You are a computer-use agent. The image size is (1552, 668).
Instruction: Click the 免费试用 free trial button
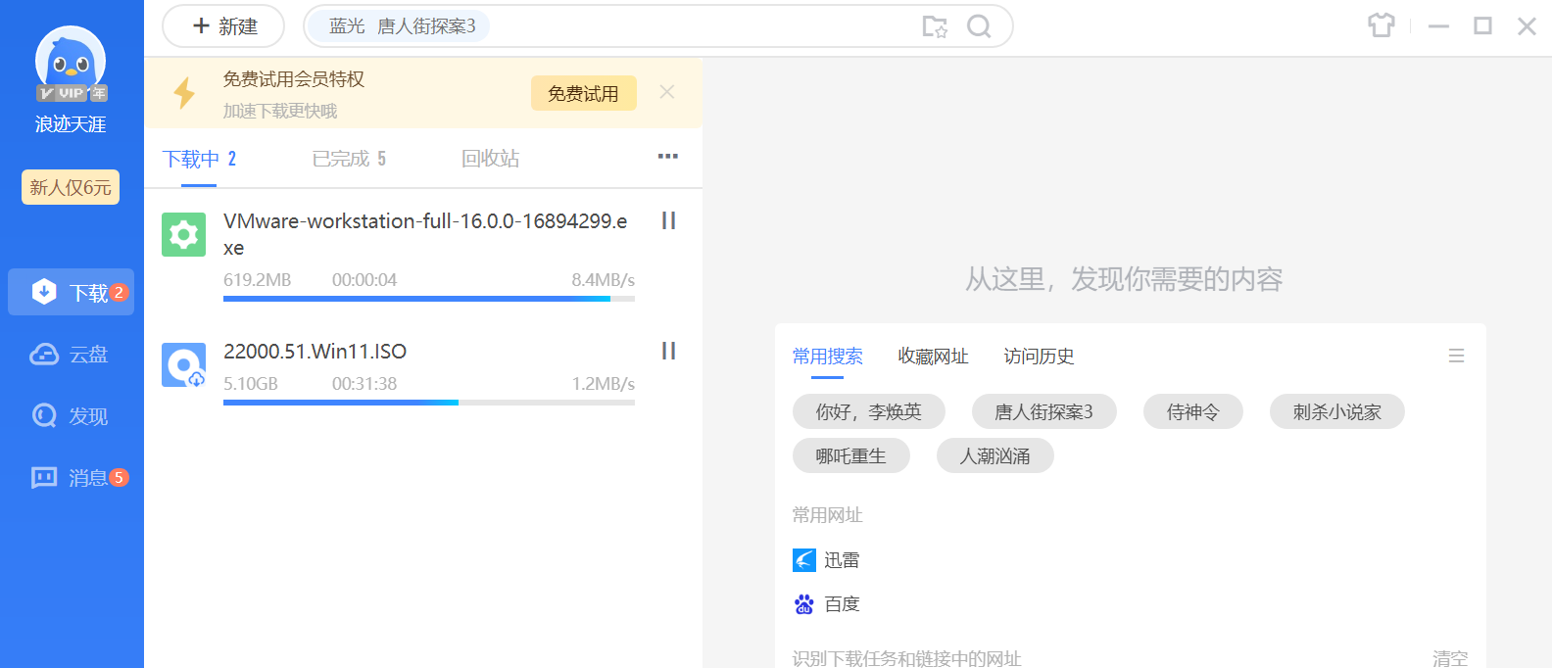tap(583, 94)
